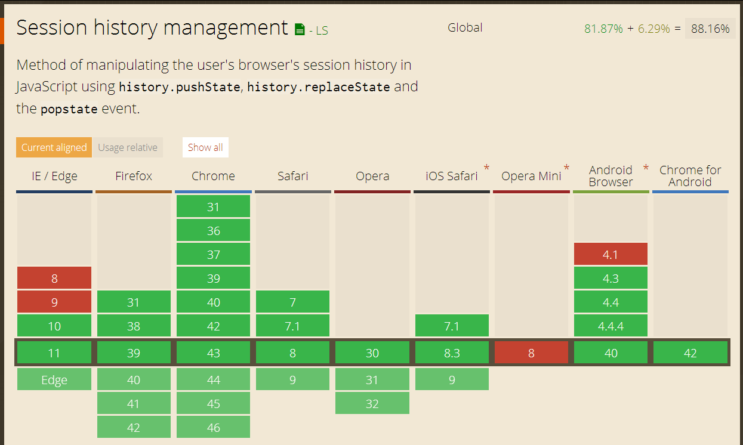Select the Safari 7 cell
The width and height of the screenshot is (743, 445).
293,302
